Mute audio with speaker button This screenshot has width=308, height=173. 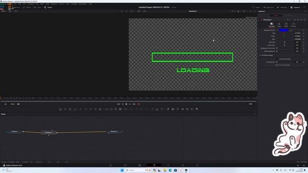point(18,104)
